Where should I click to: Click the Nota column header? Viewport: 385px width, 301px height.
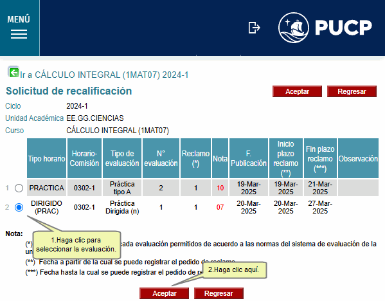[220, 158]
